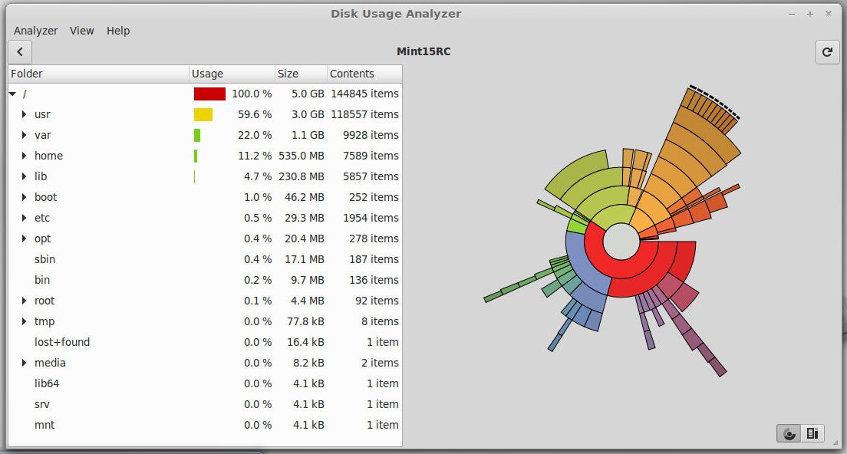Sort by the Size column header
The width and height of the screenshot is (847, 454).
(300, 74)
